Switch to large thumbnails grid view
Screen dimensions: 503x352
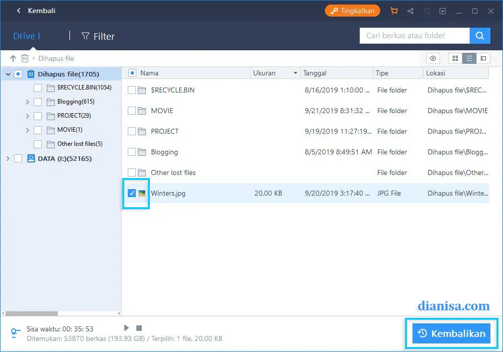pos(455,58)
